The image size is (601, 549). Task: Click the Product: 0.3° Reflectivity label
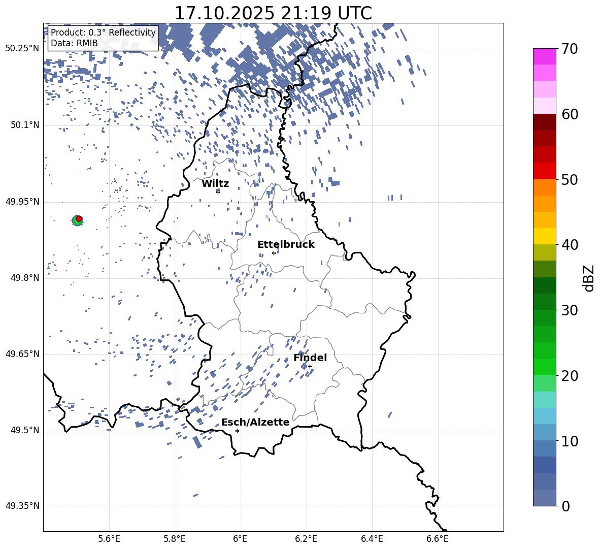tap(104, 32)
